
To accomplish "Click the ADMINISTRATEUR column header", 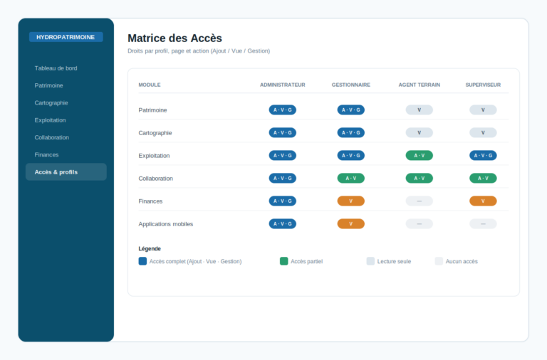I will [x=283, y=85].
